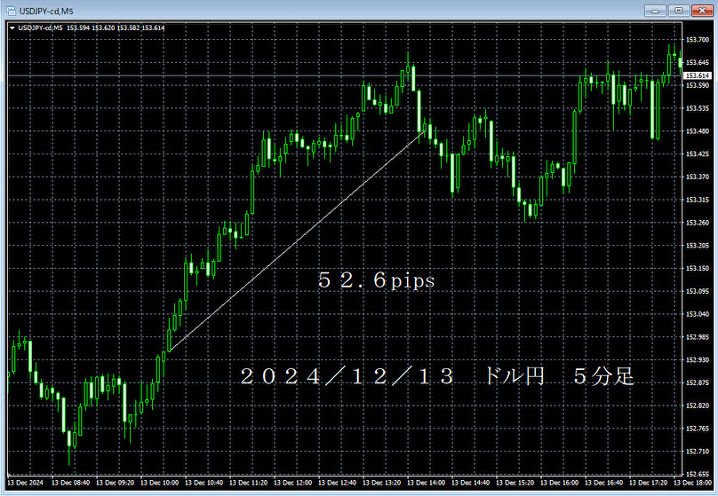Click the chart window icon in title bar

pyautogui.click(x=11, y=11)
